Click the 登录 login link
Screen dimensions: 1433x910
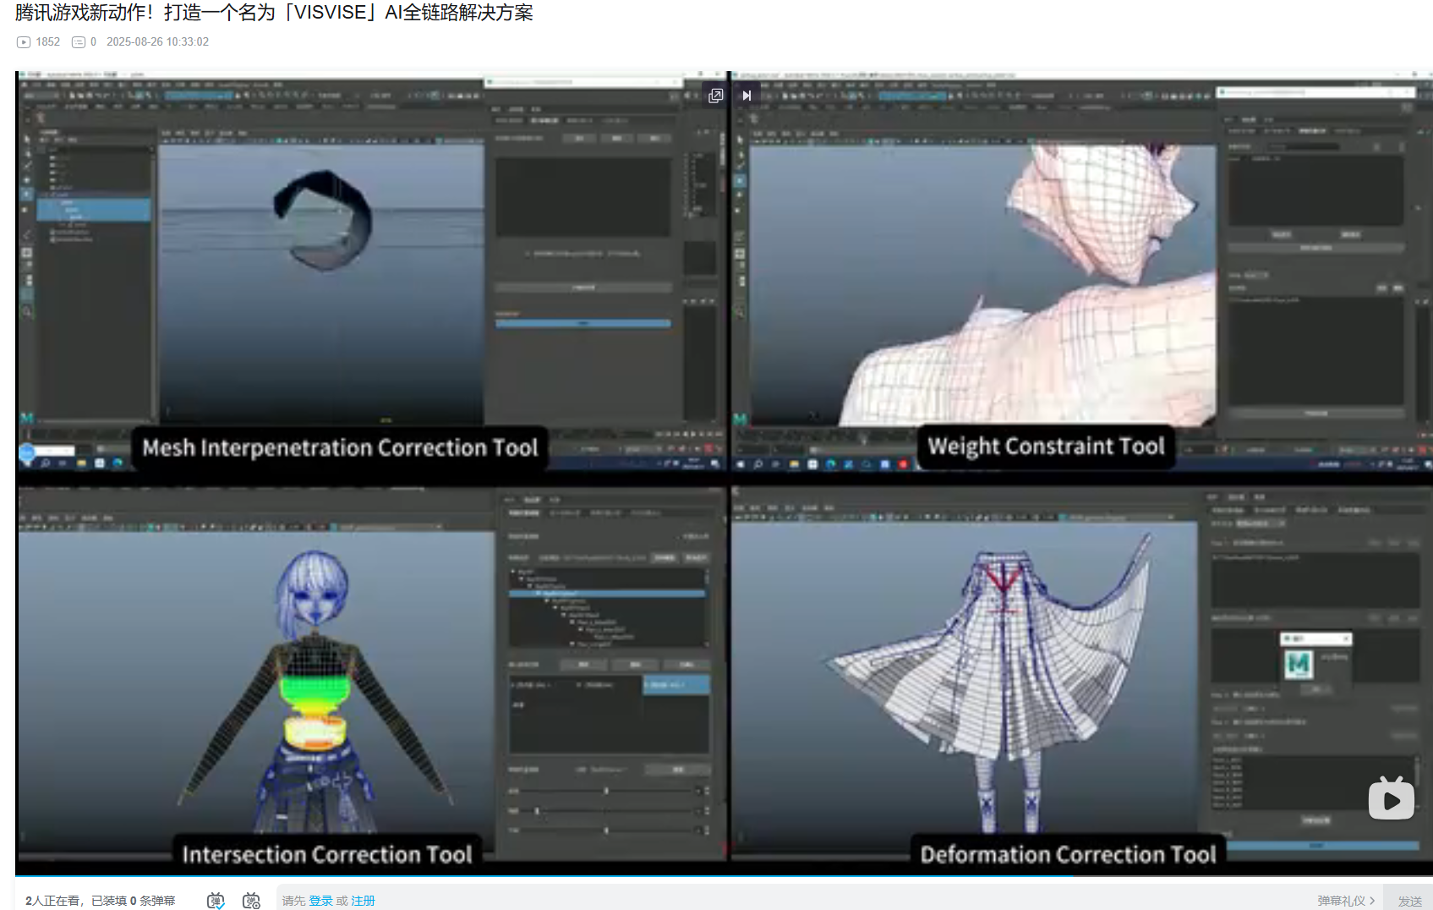[x=320, y=901]
